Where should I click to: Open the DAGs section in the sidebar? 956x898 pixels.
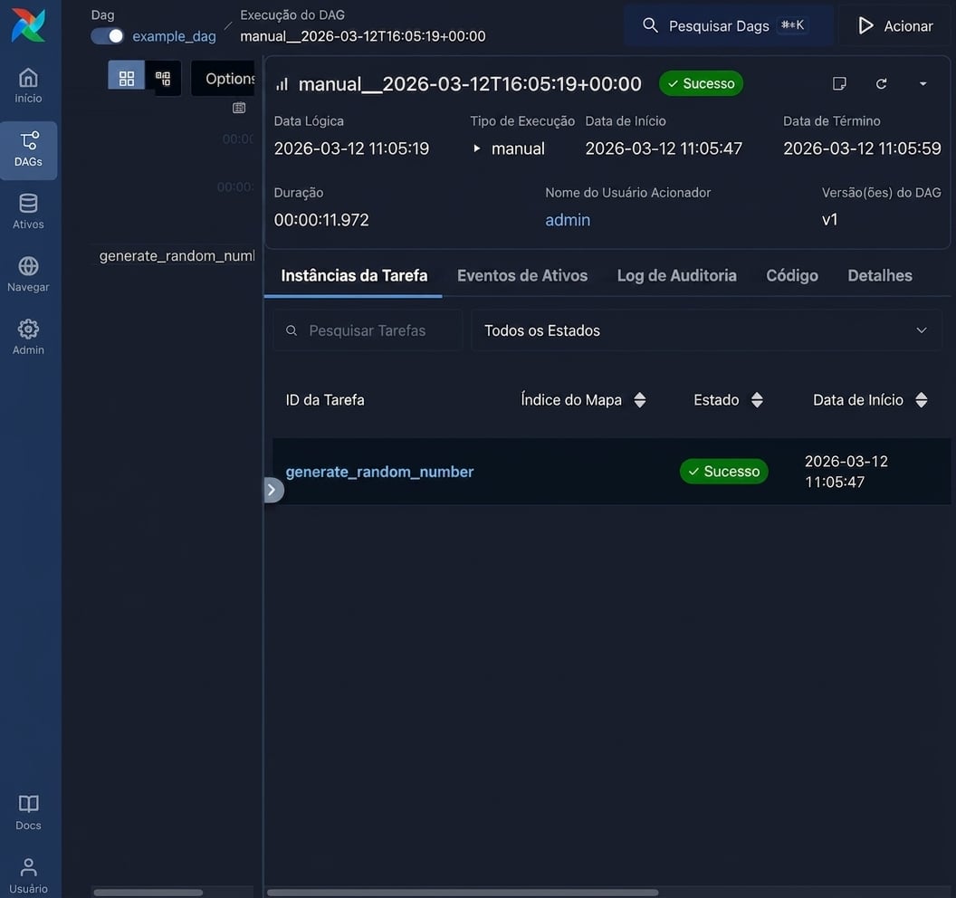[28, 150]
